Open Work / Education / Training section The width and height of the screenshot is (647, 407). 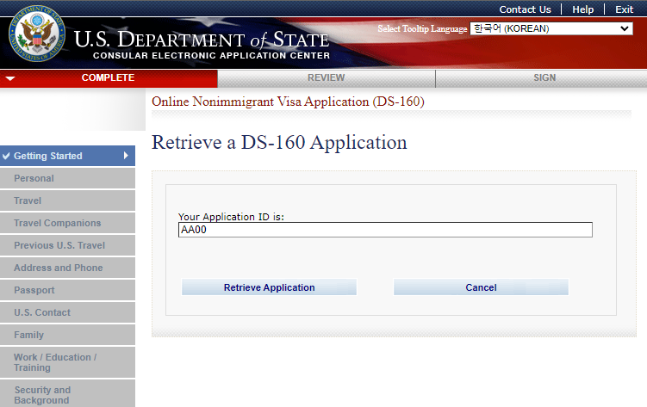(68, 362)
